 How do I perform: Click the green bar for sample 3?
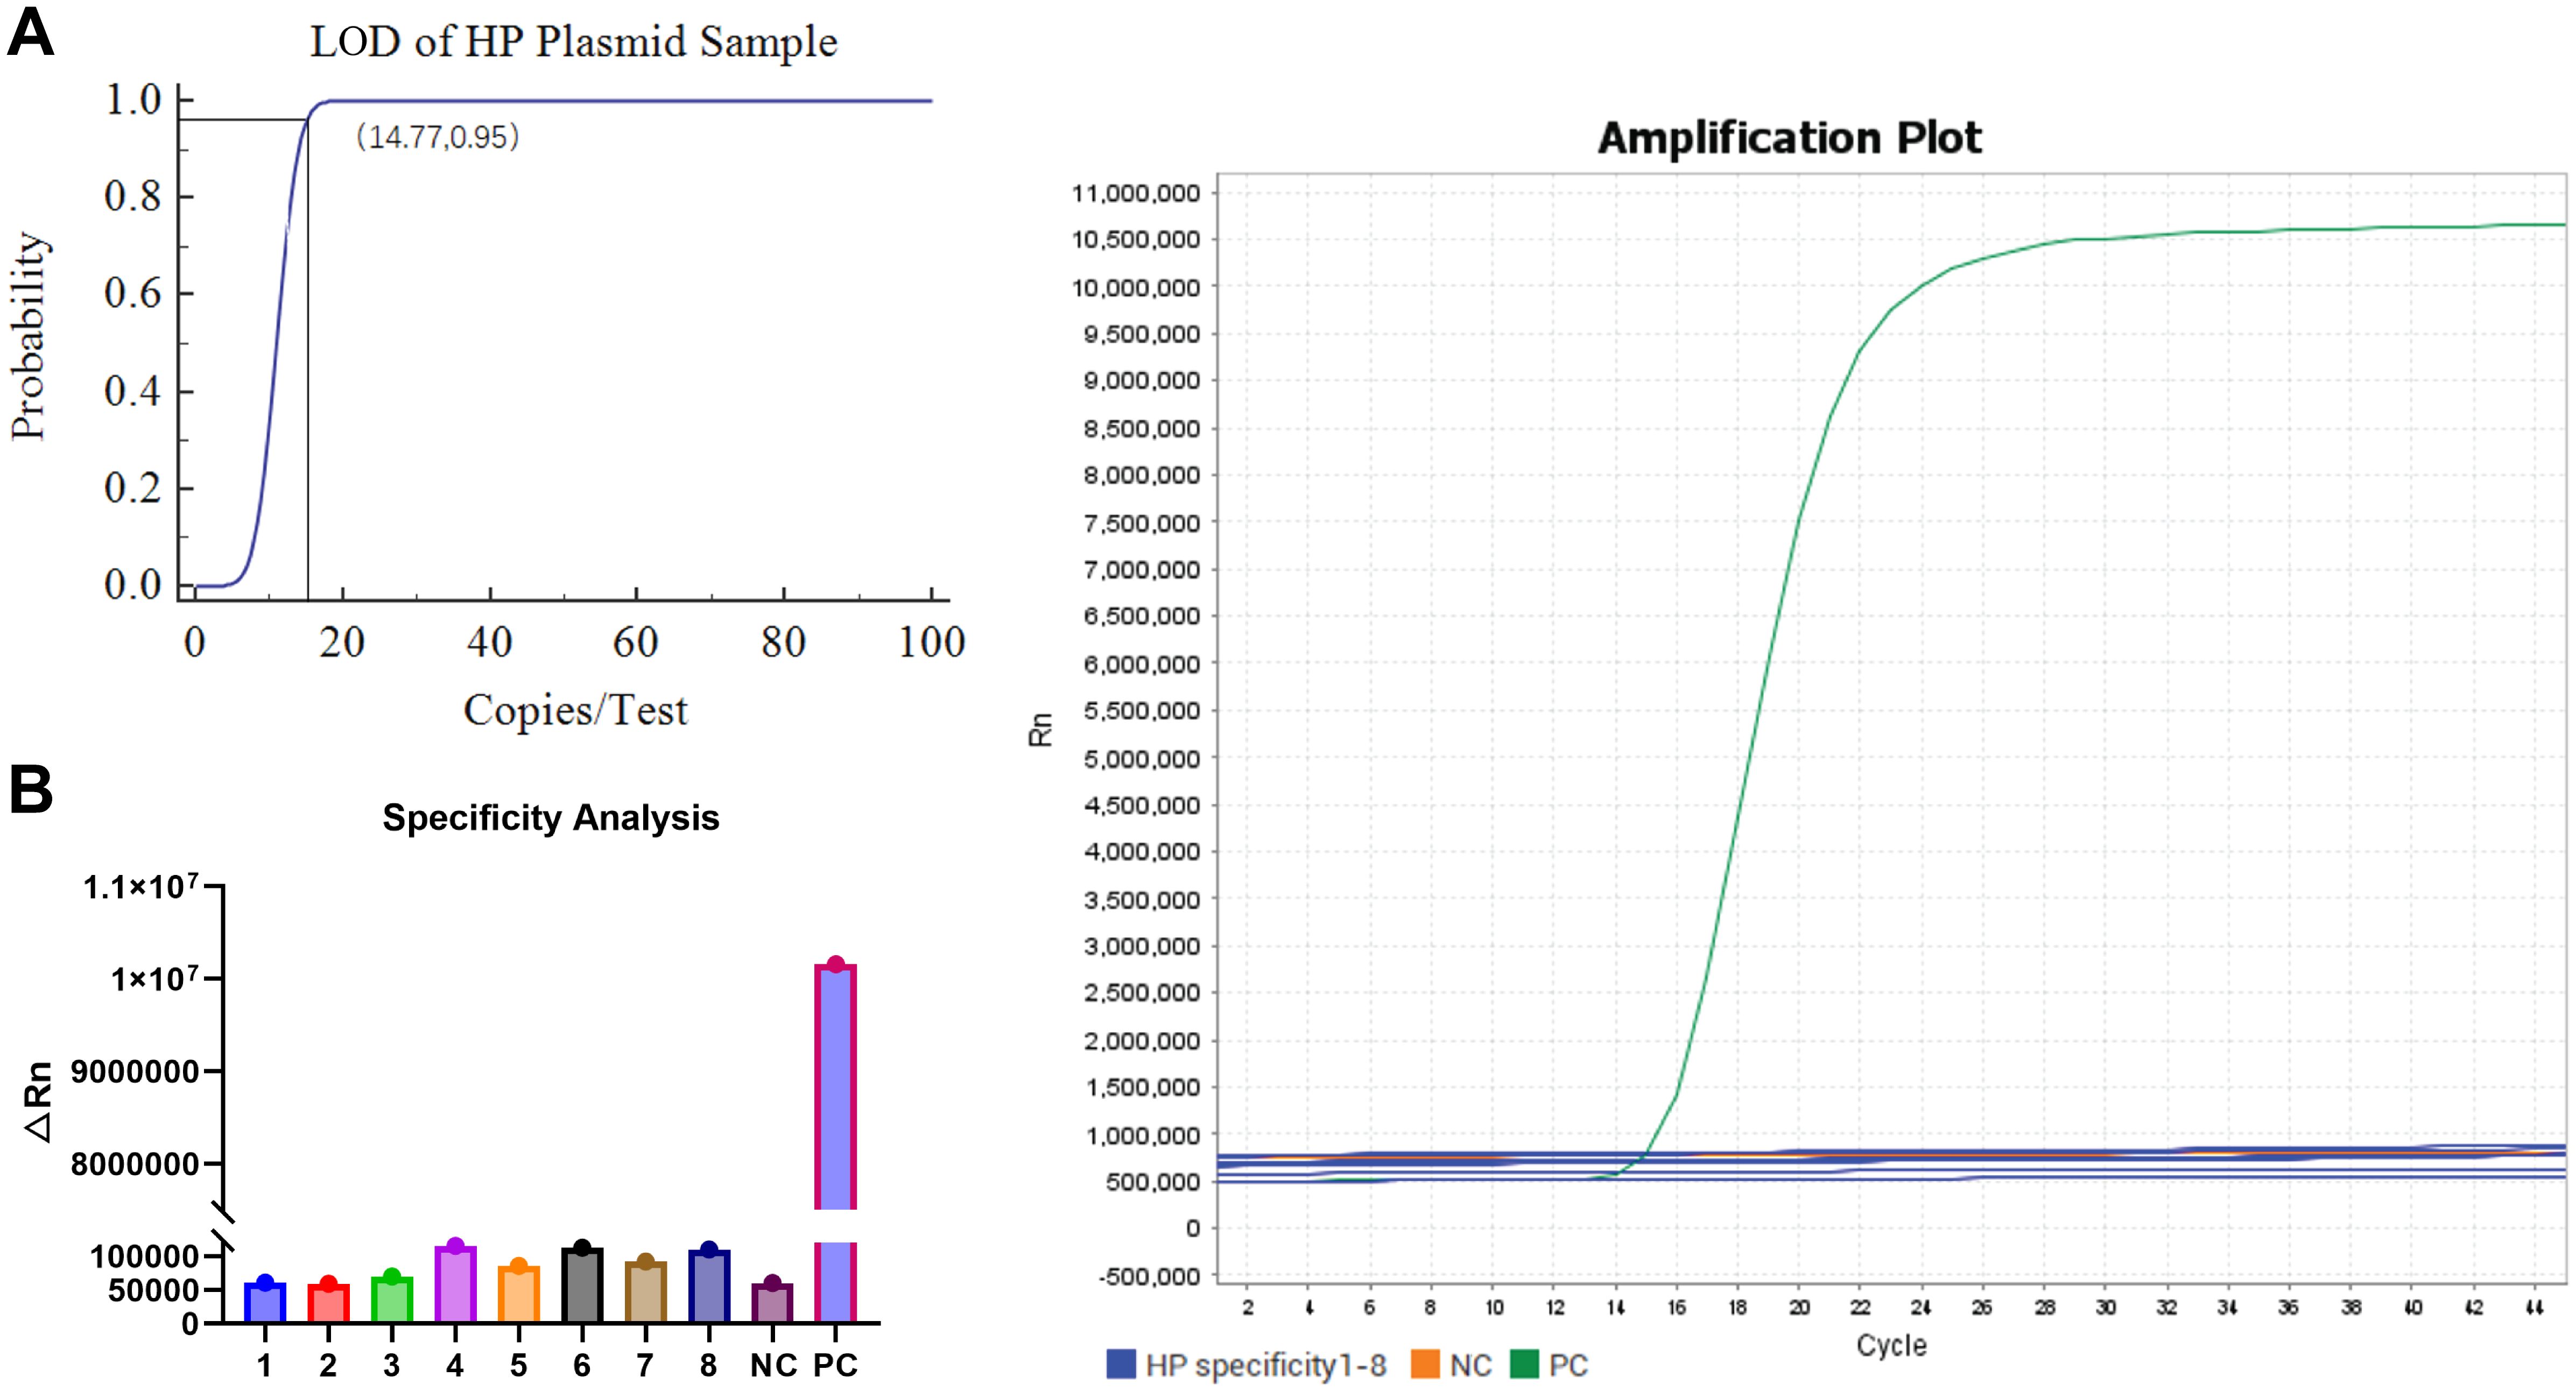[392, 1299]
